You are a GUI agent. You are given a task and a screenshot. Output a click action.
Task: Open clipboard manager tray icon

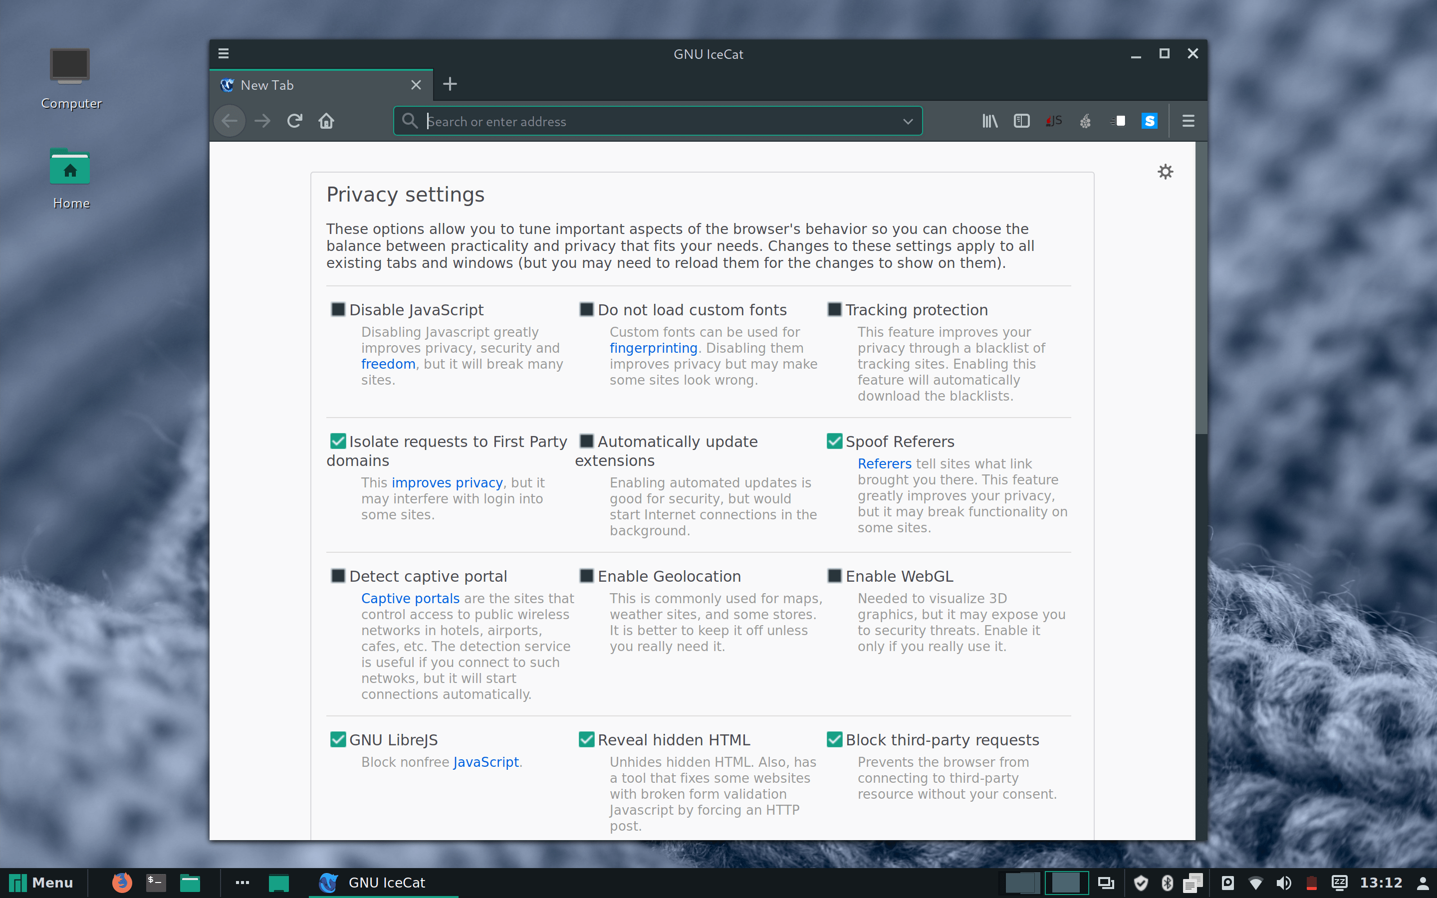(1193, 883)
